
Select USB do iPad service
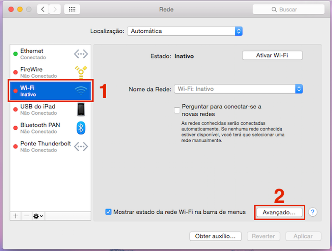pos(50,110)
